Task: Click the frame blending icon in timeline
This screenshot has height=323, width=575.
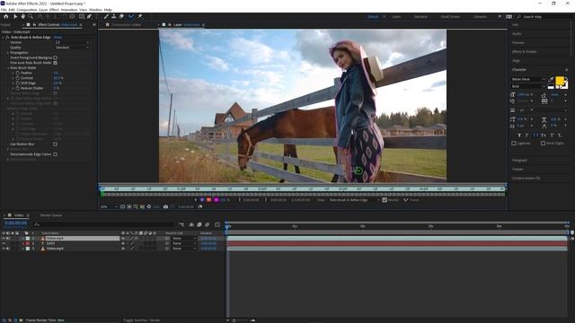Action: tap(199, 224)
